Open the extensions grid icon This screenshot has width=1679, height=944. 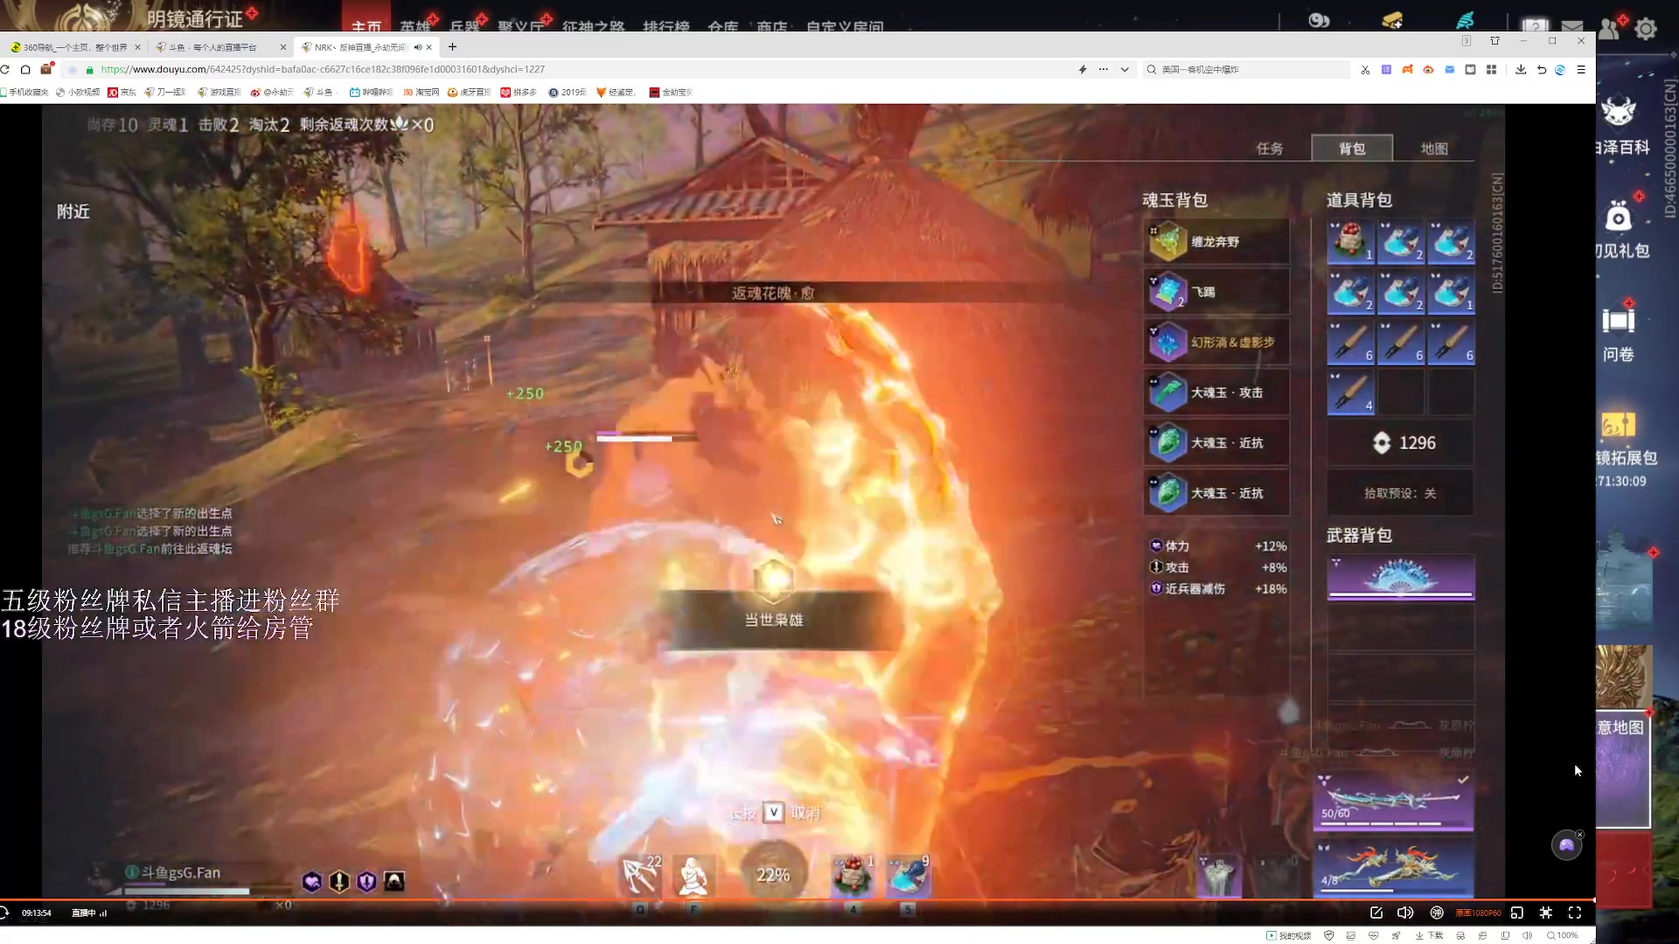1492,69
